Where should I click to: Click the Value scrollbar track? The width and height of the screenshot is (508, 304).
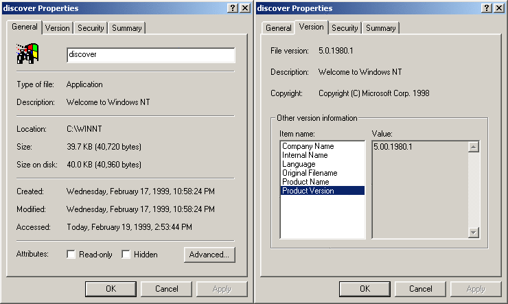474,189
